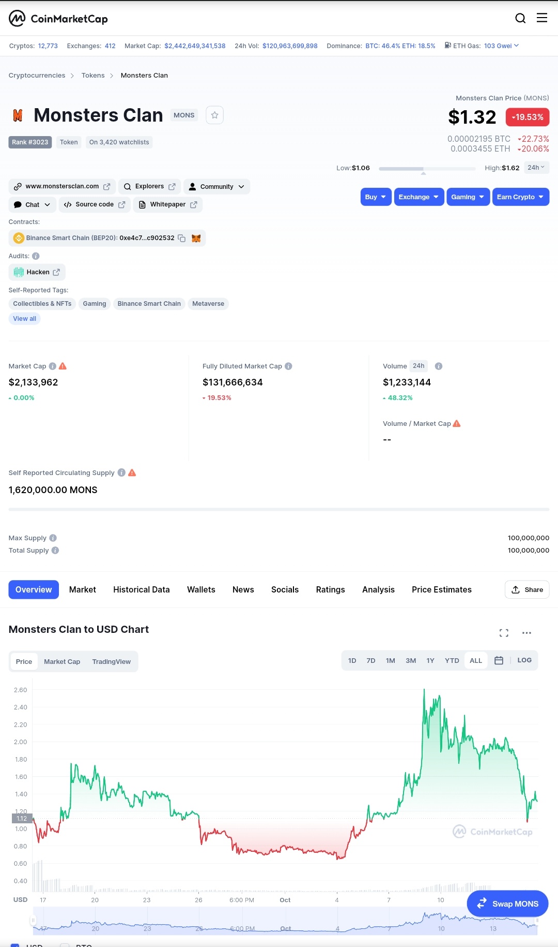Screen dimensions: 558x947
Task: Switch chart to Market Cap view
Action: pyautogui.click(x=62, y=661)
